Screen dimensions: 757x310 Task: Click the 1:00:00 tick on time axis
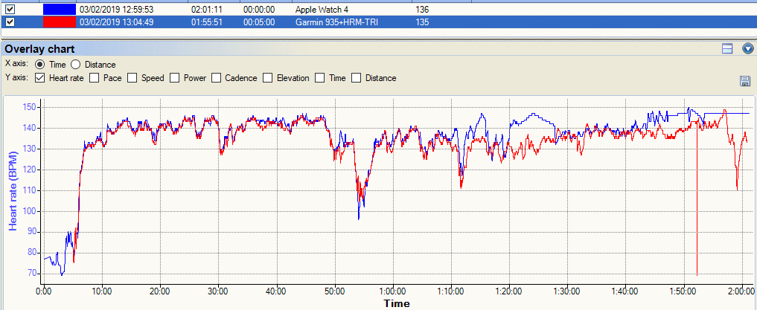pyautogui.click(x=392, y=291)
